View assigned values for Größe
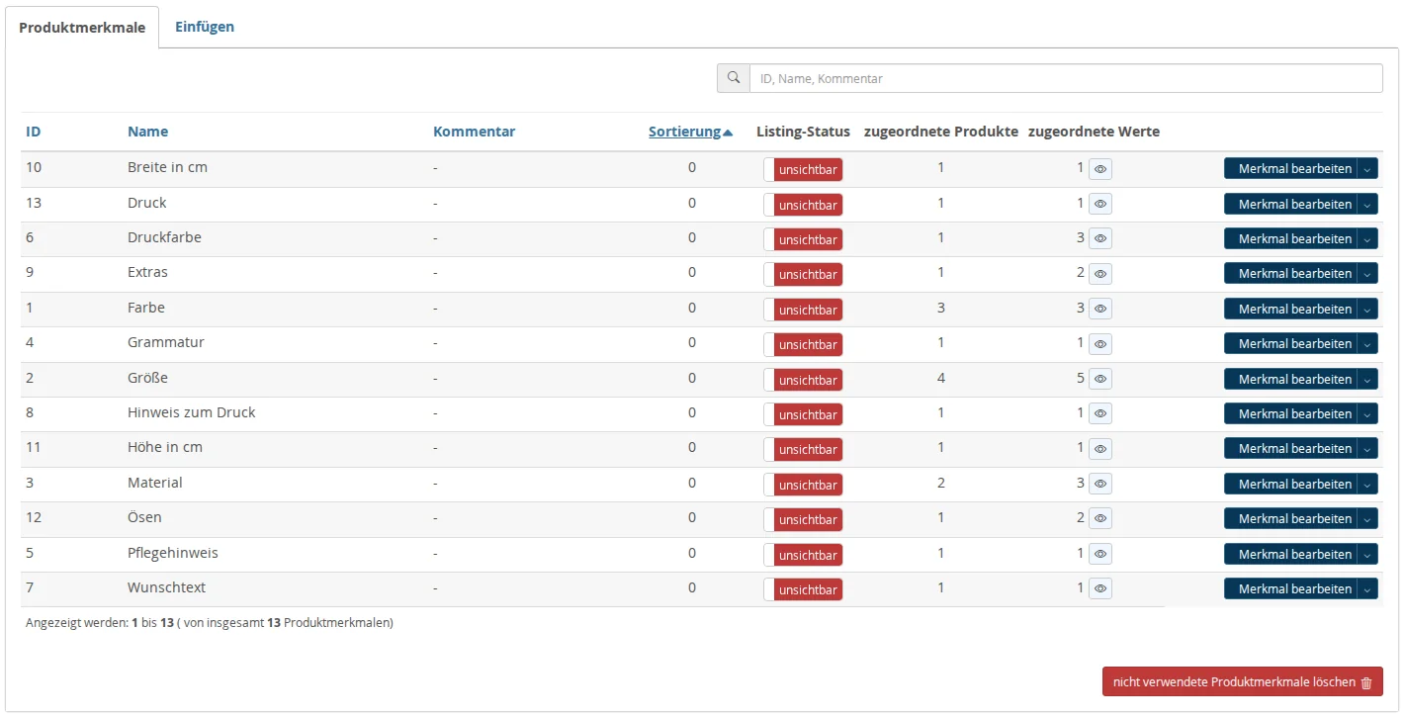This screenshot has height=717, width=1404. pos(1100,379)
